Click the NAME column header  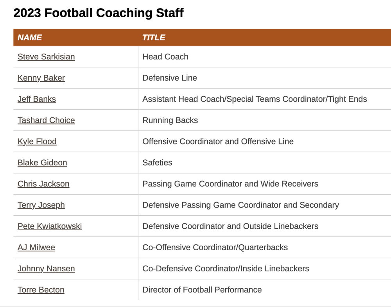click(30, 38)
